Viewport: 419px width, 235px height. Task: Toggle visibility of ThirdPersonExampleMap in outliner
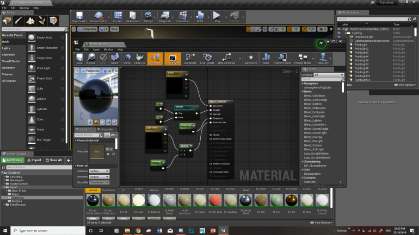(339, 29)
